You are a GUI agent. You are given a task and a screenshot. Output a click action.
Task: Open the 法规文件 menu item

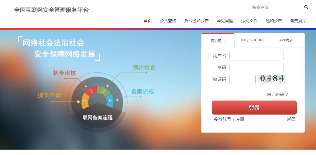(249, 21)
